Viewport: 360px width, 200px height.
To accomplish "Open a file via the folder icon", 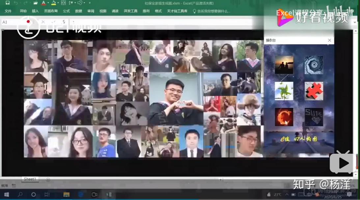I will [35, 3].
